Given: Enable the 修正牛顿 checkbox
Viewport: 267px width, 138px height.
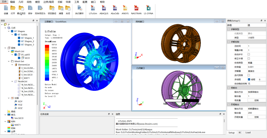Looking at the screenshot, I should pyautogui.click(x=249, y=59).
